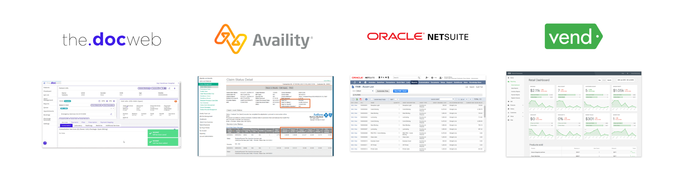
Task: Open Patient Payments in Availity sidebar
Action: click(205, 125)
